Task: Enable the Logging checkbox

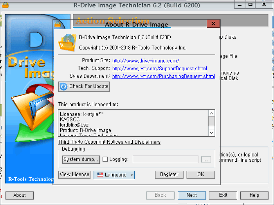Action: coord(105,159)
